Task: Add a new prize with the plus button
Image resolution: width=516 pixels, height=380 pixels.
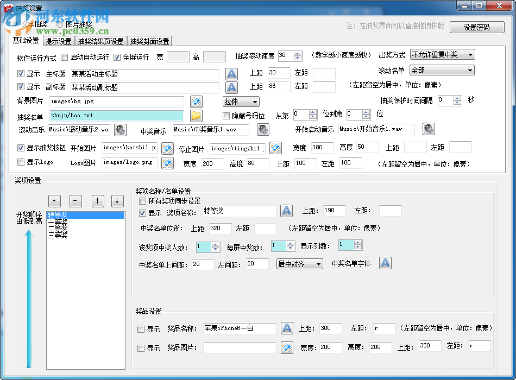Action: pos(54,201)
